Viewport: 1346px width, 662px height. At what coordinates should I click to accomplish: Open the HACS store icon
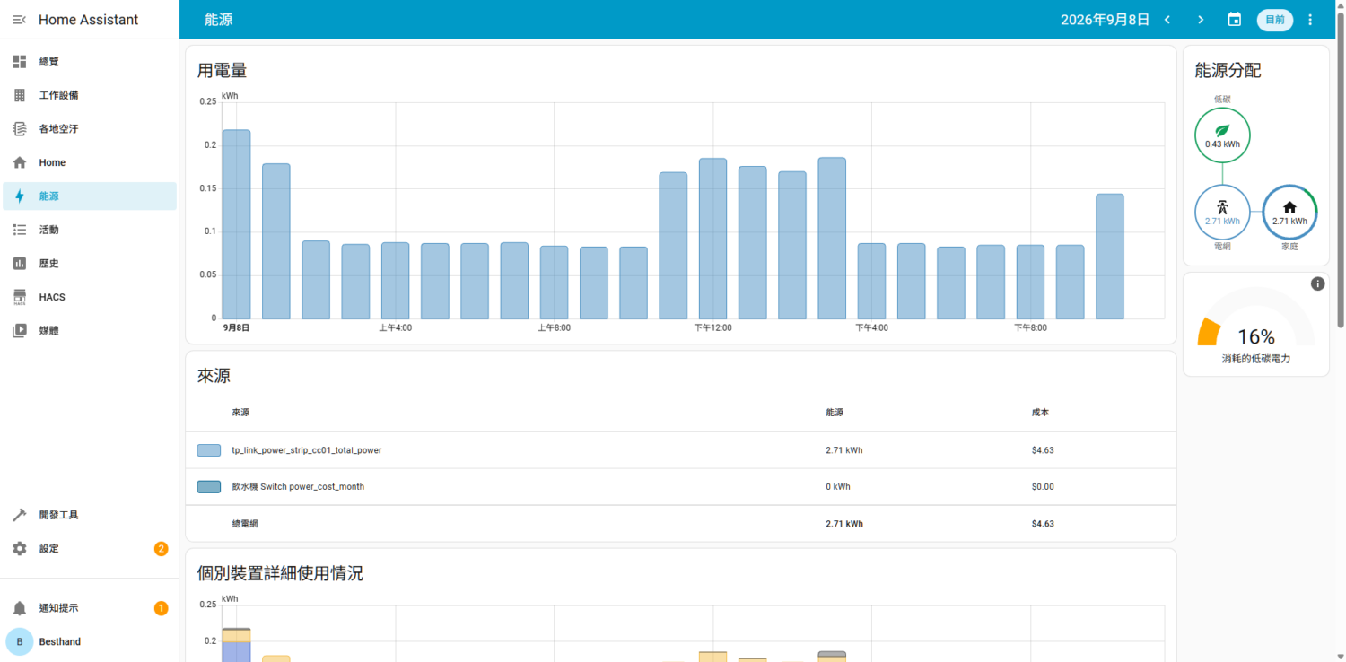point(20,297)
